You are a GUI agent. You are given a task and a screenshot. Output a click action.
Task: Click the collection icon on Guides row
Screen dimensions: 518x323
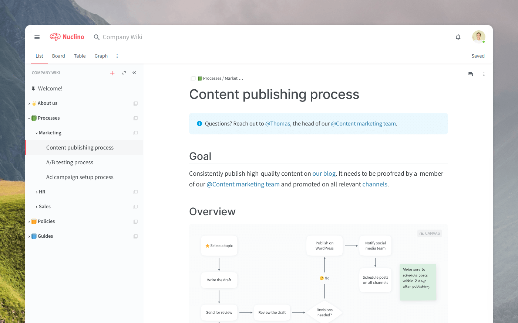click(x=135, y=236)
